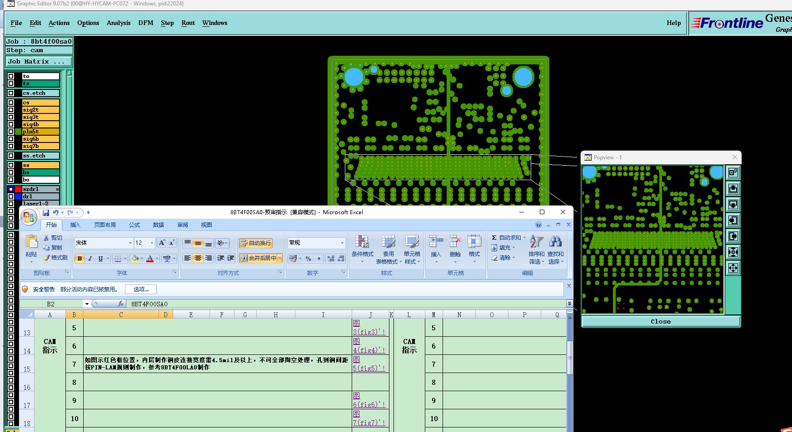
Task: Click the blue color swatch of drl
Action: click(x=18, y=196)
